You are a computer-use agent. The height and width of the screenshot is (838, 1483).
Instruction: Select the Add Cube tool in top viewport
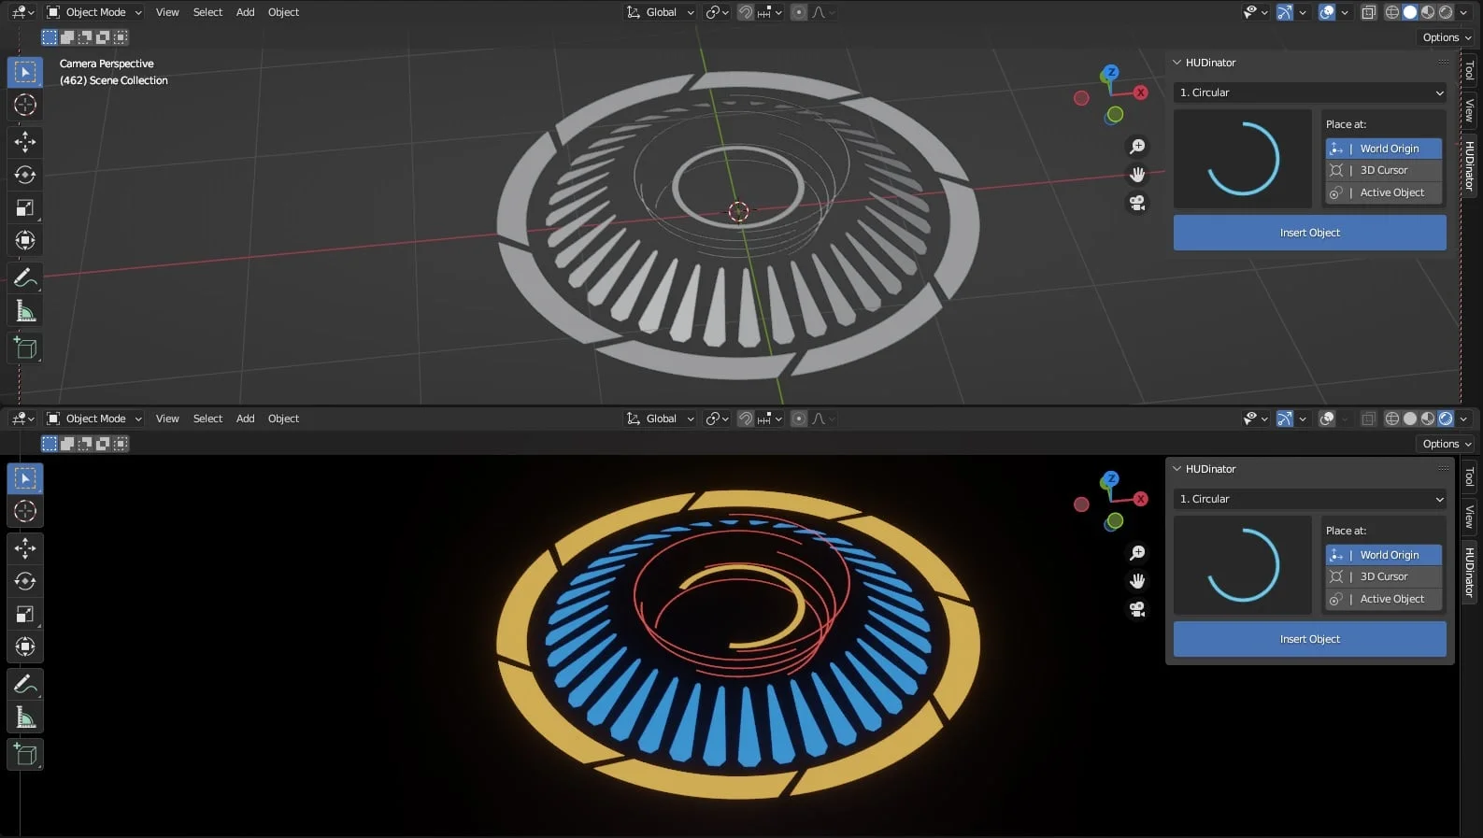point(25,348)
